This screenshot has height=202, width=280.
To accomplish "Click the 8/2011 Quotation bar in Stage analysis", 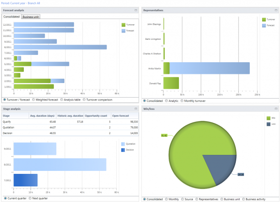I will click(x=60, y=165).
